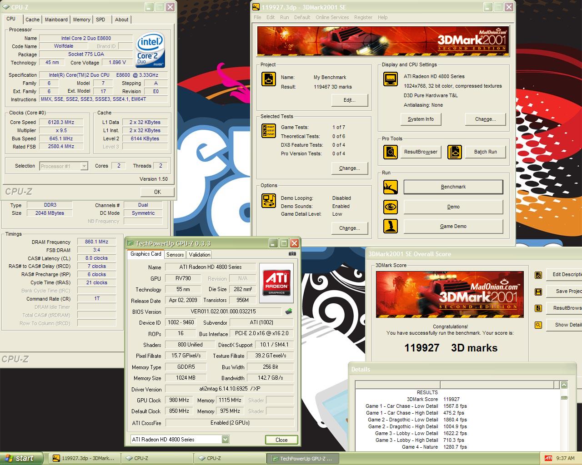Click the DRAM Frequency value 860.1 MHz

click(96, 242)
